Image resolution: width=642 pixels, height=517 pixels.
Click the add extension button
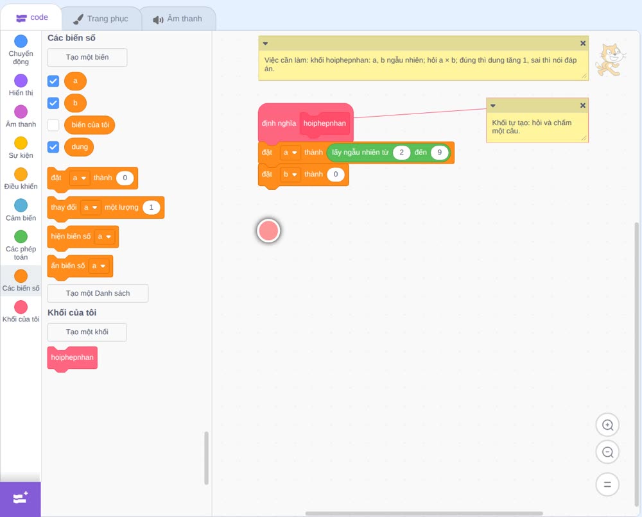coord(20,498)
